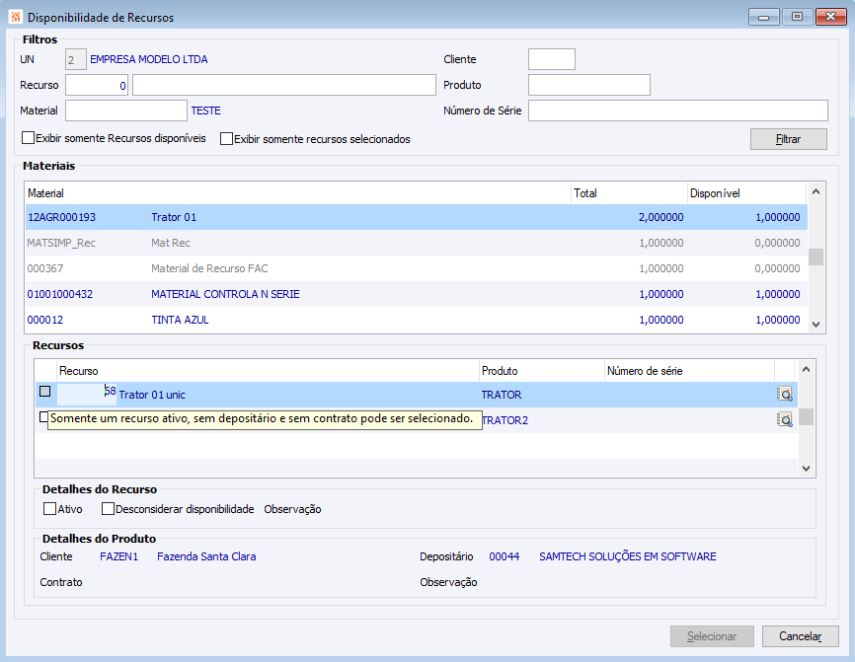Sort by the Disponível column header
Viewport: 855px width, 662px height.
point(745,193)
